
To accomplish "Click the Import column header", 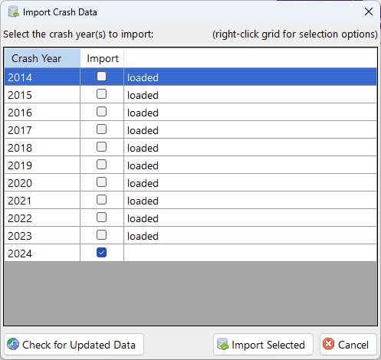I will point(102,58).
